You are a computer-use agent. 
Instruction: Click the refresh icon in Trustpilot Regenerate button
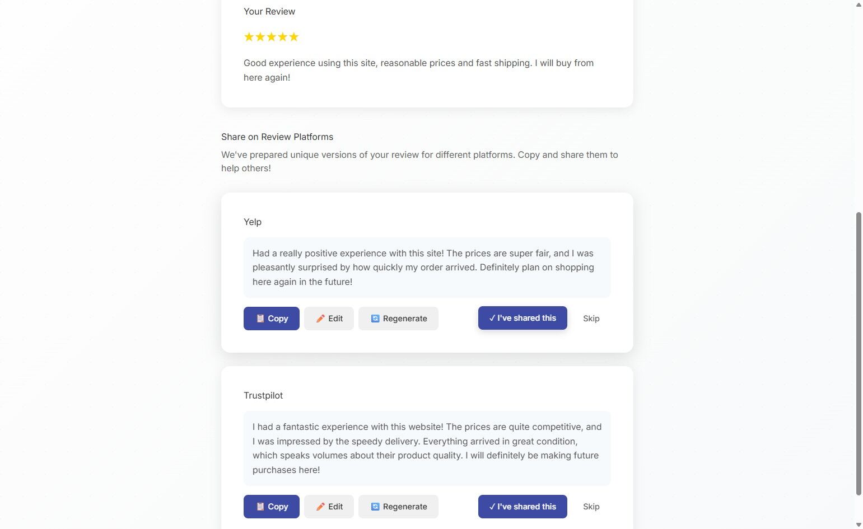click(375, 507)
